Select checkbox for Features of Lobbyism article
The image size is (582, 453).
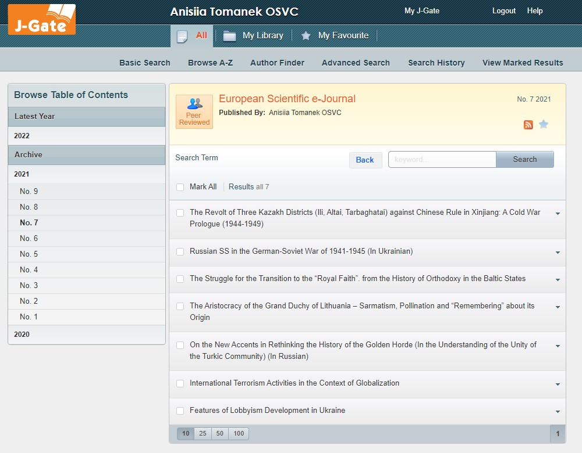click(x=180, y=411)
